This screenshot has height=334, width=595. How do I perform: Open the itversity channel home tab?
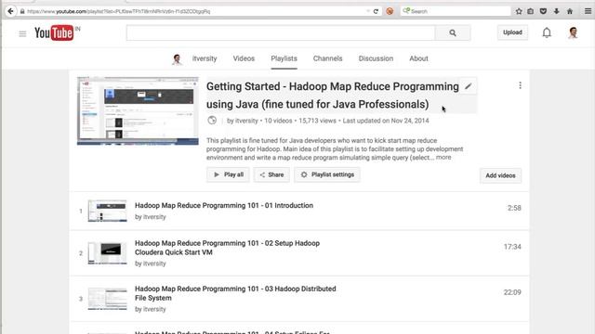pos(205,58)
